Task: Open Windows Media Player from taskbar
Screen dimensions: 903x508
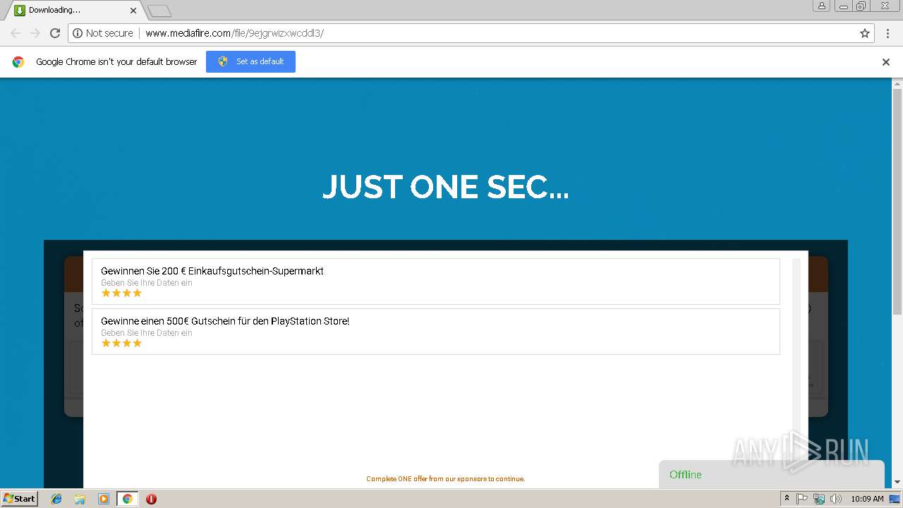Action: 104,499
